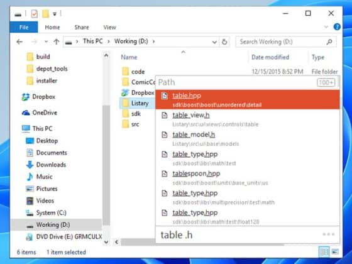Click the 100+ results count badge
This screenshot has width=352, height=264.
pos(326,82)
